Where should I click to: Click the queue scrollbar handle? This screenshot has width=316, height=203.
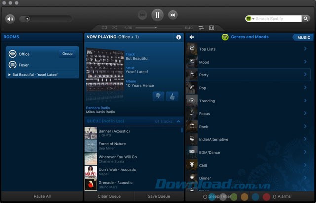pyautogui.click(x=182, y=130)
